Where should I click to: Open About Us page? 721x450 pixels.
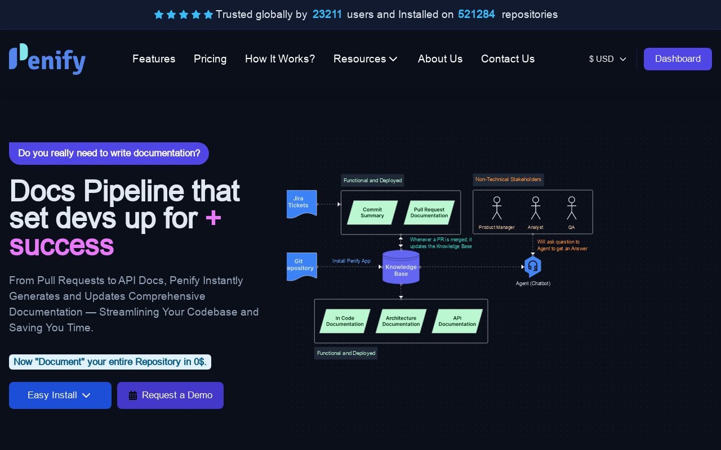440,59
